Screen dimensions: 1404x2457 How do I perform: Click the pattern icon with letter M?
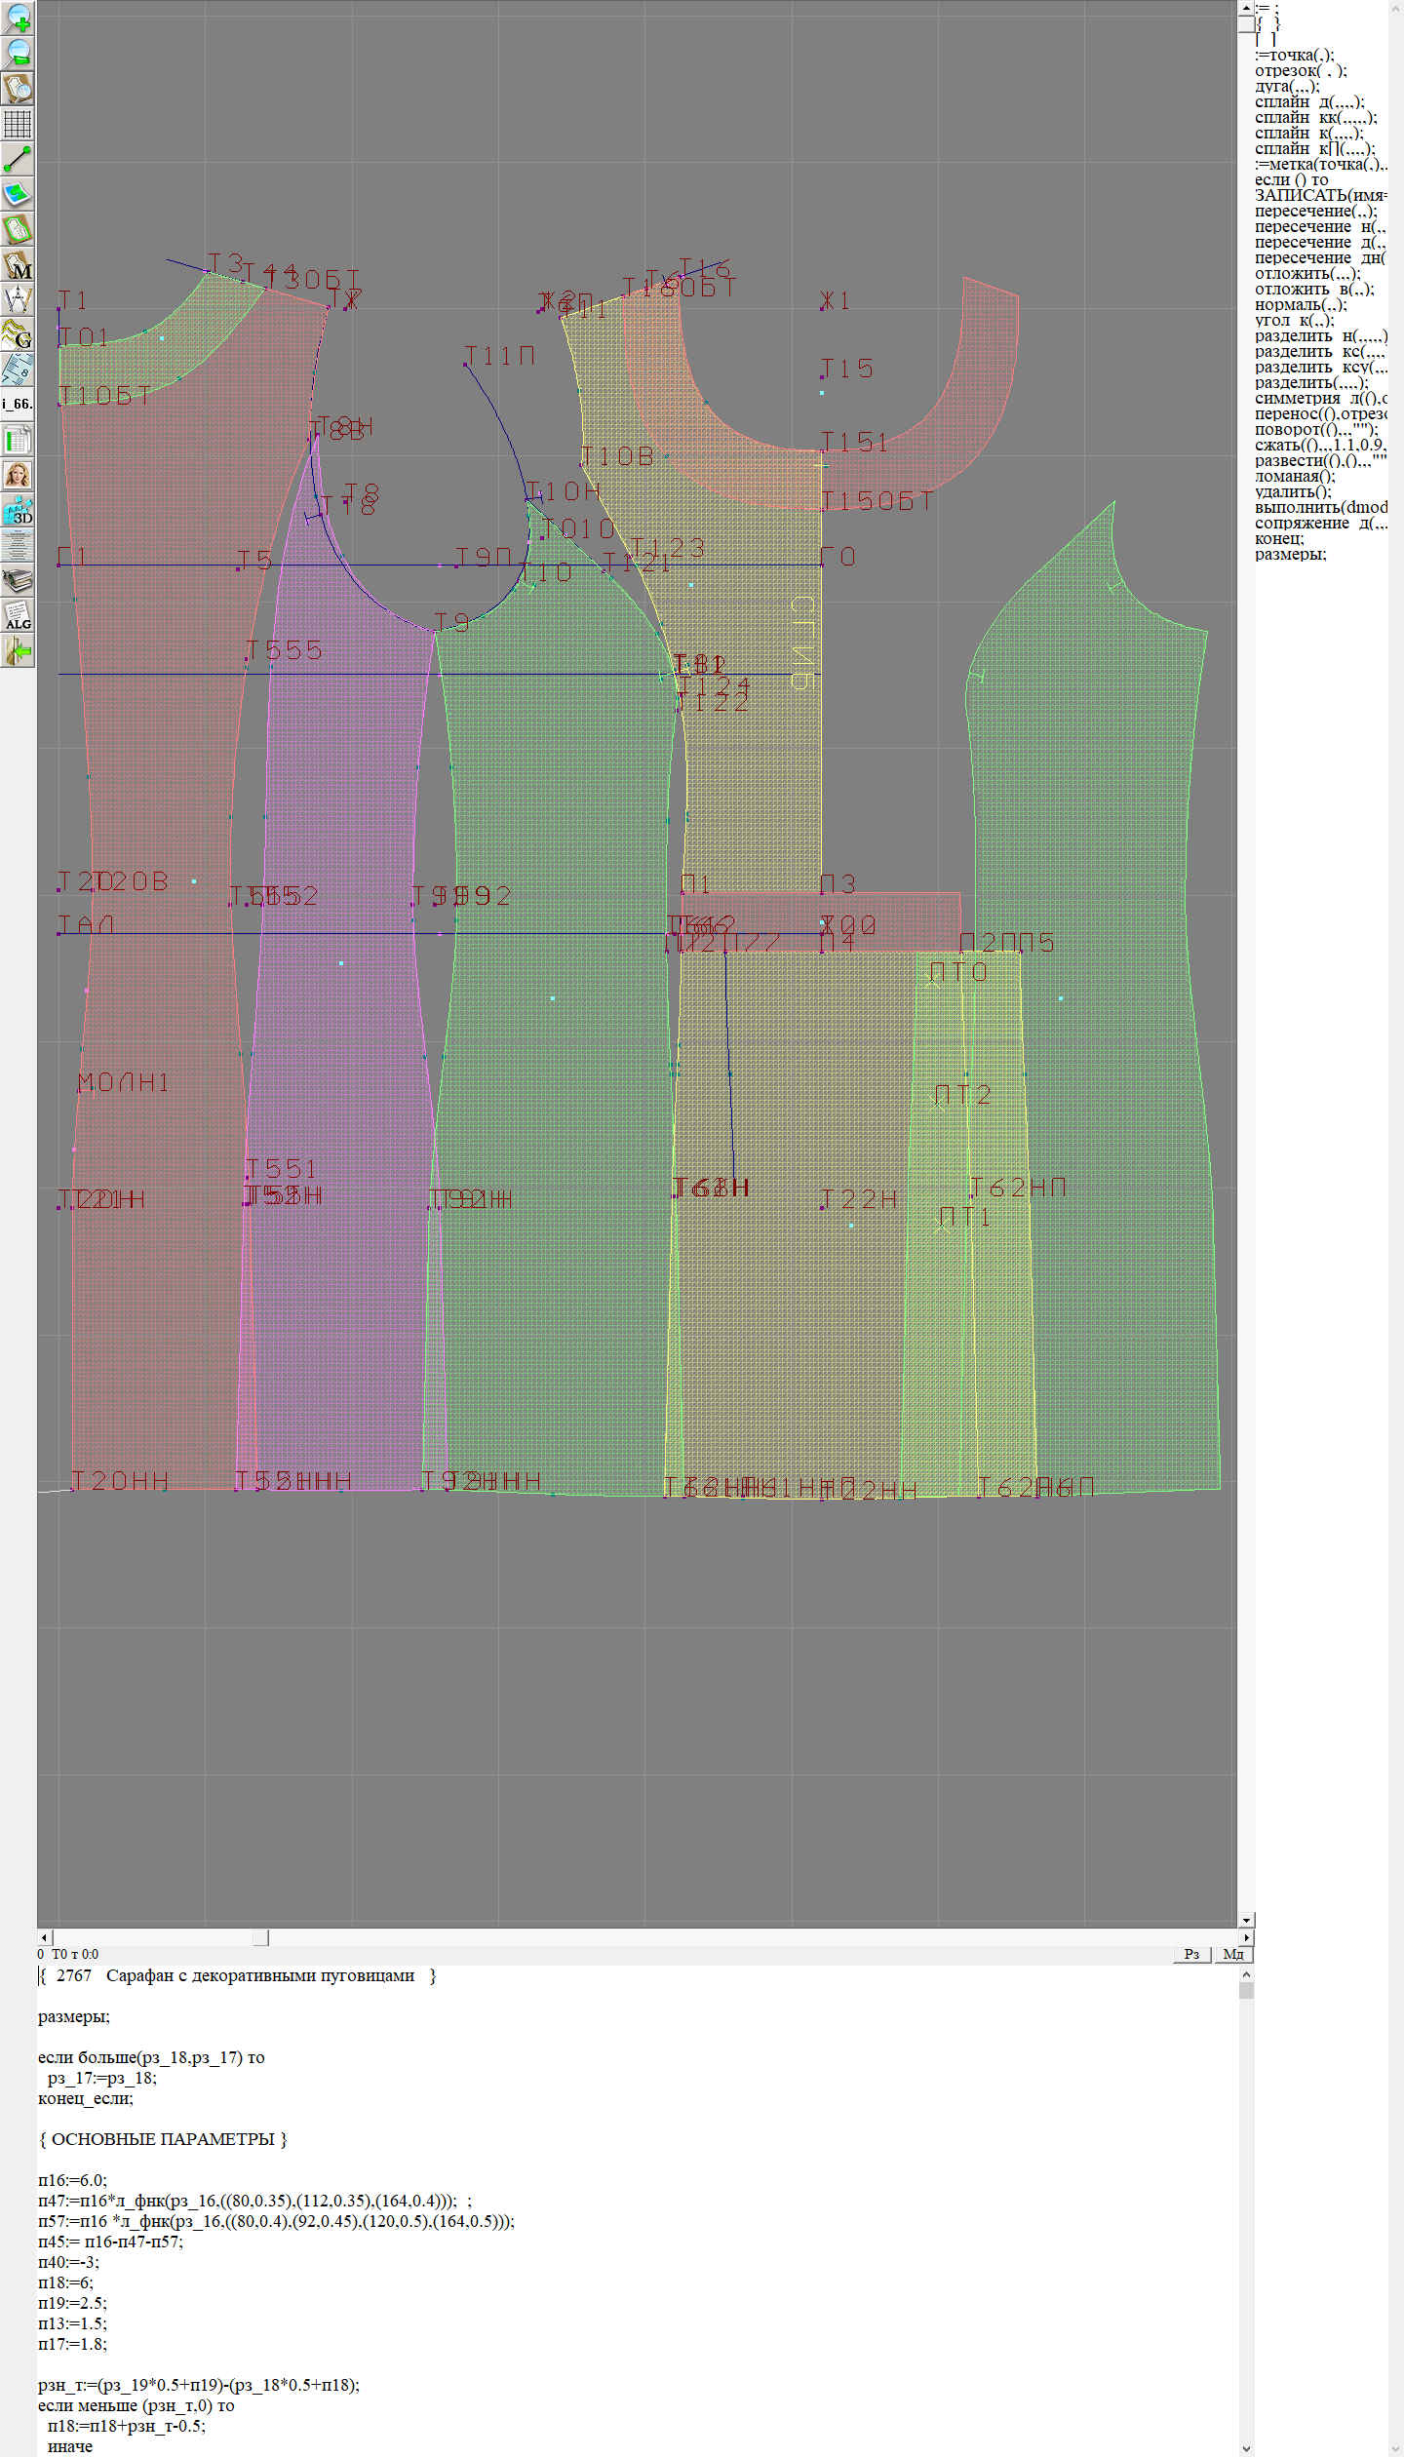coord(18,265)
